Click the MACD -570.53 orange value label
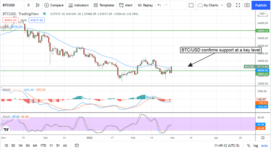The height and width of the screenshot is (150, 271). pyautogui.click(x=262, y=103)
